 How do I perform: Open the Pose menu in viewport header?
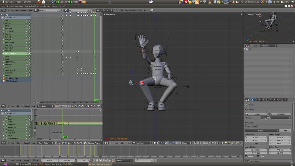[x=130, y=143]
